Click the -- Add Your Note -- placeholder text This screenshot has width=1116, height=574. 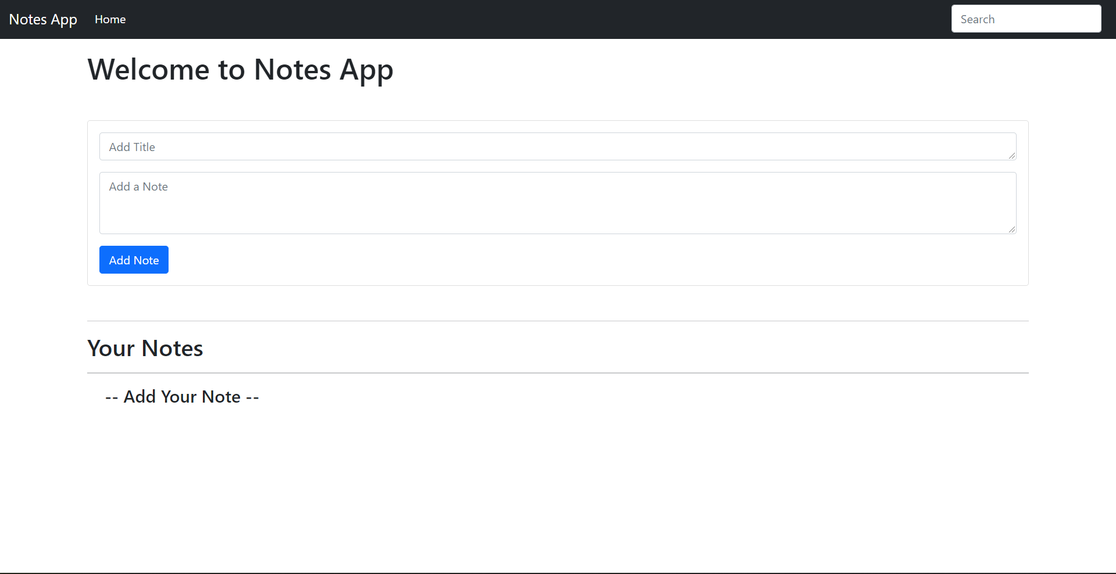coord(181,396)
